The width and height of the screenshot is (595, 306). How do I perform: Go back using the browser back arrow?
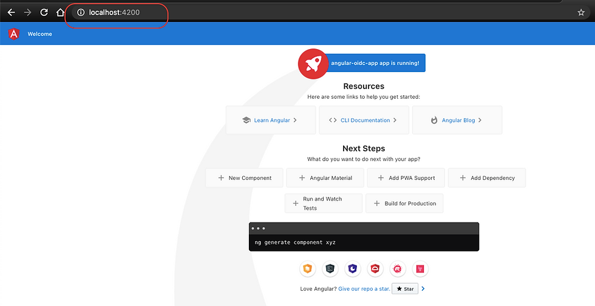pos(12,13)
